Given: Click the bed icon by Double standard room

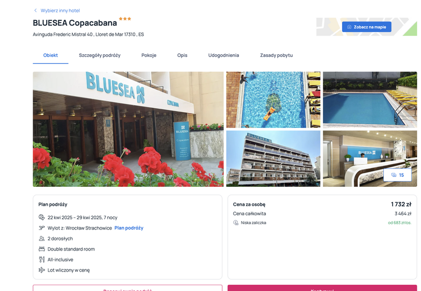Looking at the screenshot, I should [42, 249].
